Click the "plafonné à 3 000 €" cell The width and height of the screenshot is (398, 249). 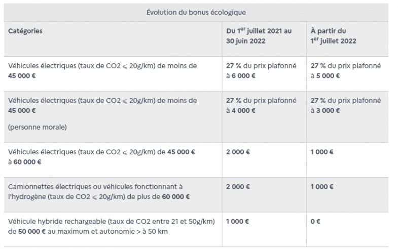(345, 105)
